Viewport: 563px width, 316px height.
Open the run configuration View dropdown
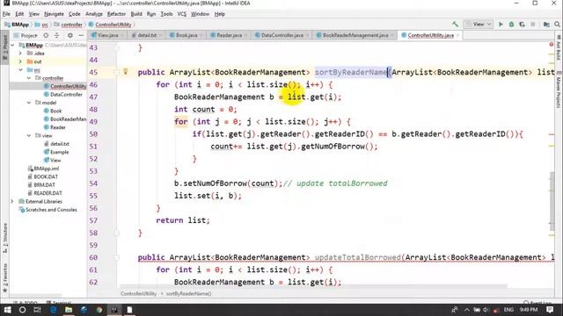[x=479, y=25]
